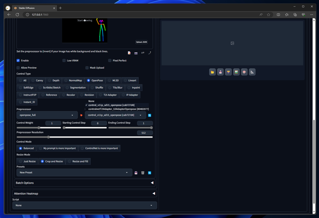319x218 pixels.
Task: Expand Attention Heatmap section
Action: [85, 194]
